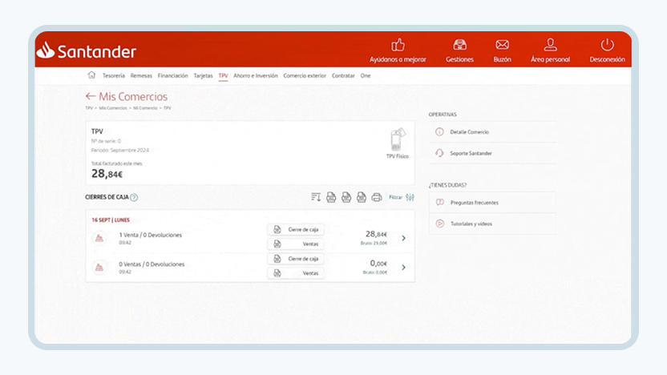
Task: Open the One menu item
Action: click(366, 75)
